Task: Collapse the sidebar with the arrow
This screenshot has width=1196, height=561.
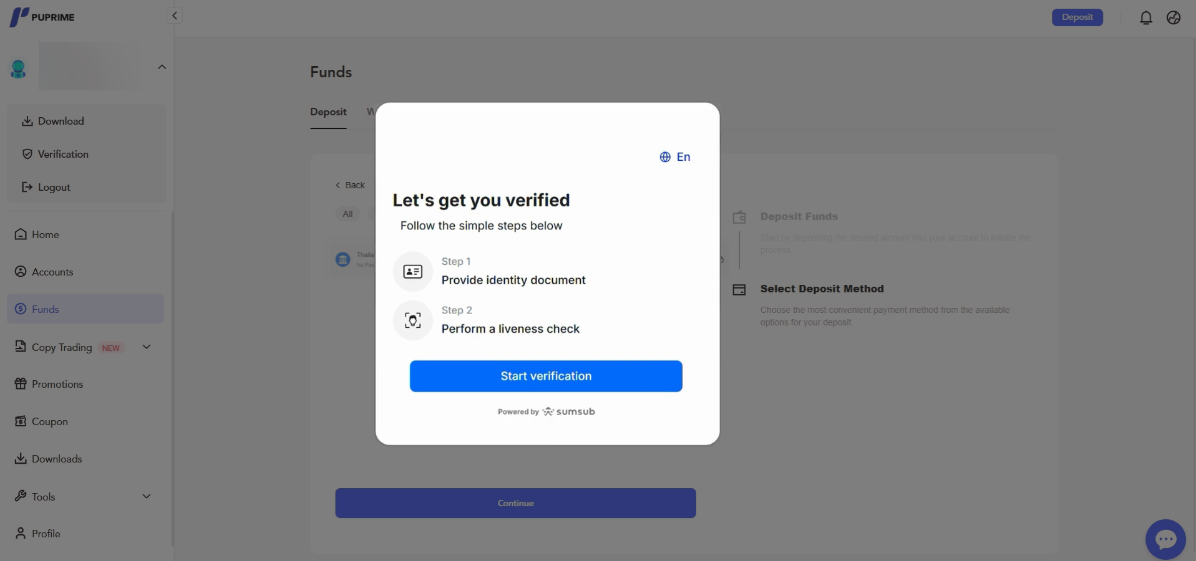Action: point(175,16)
